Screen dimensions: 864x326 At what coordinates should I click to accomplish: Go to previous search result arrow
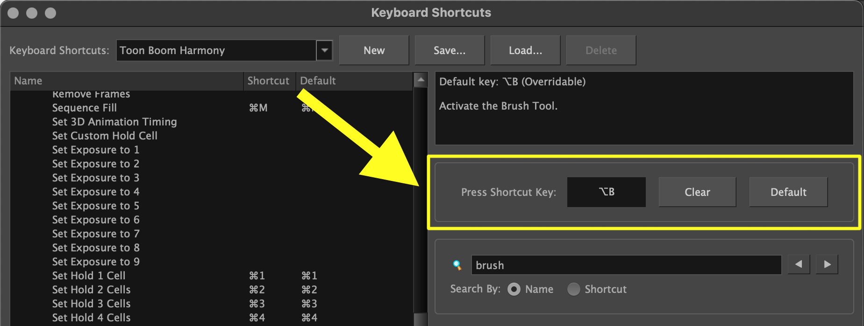coord(799,264)
